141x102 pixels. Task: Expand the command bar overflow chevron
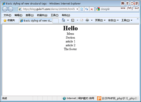coord(138,19)
